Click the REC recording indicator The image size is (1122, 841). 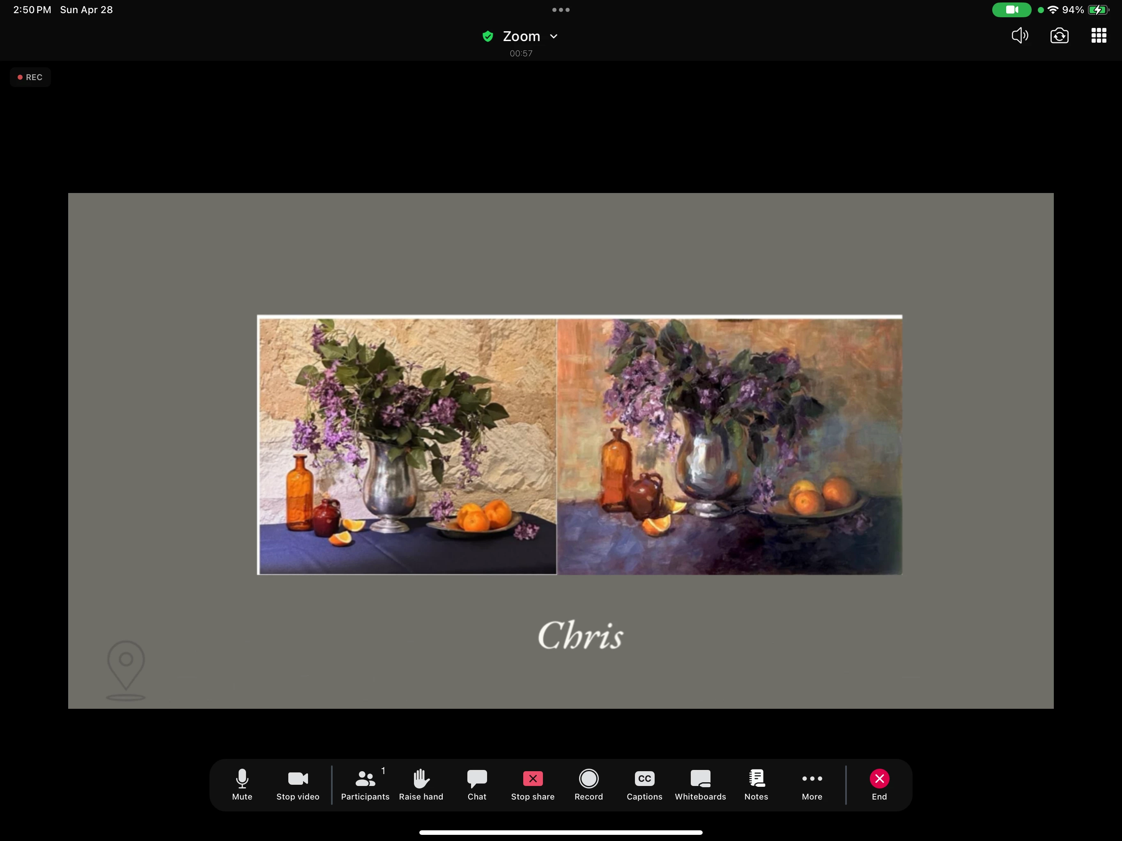coord(30,77)
